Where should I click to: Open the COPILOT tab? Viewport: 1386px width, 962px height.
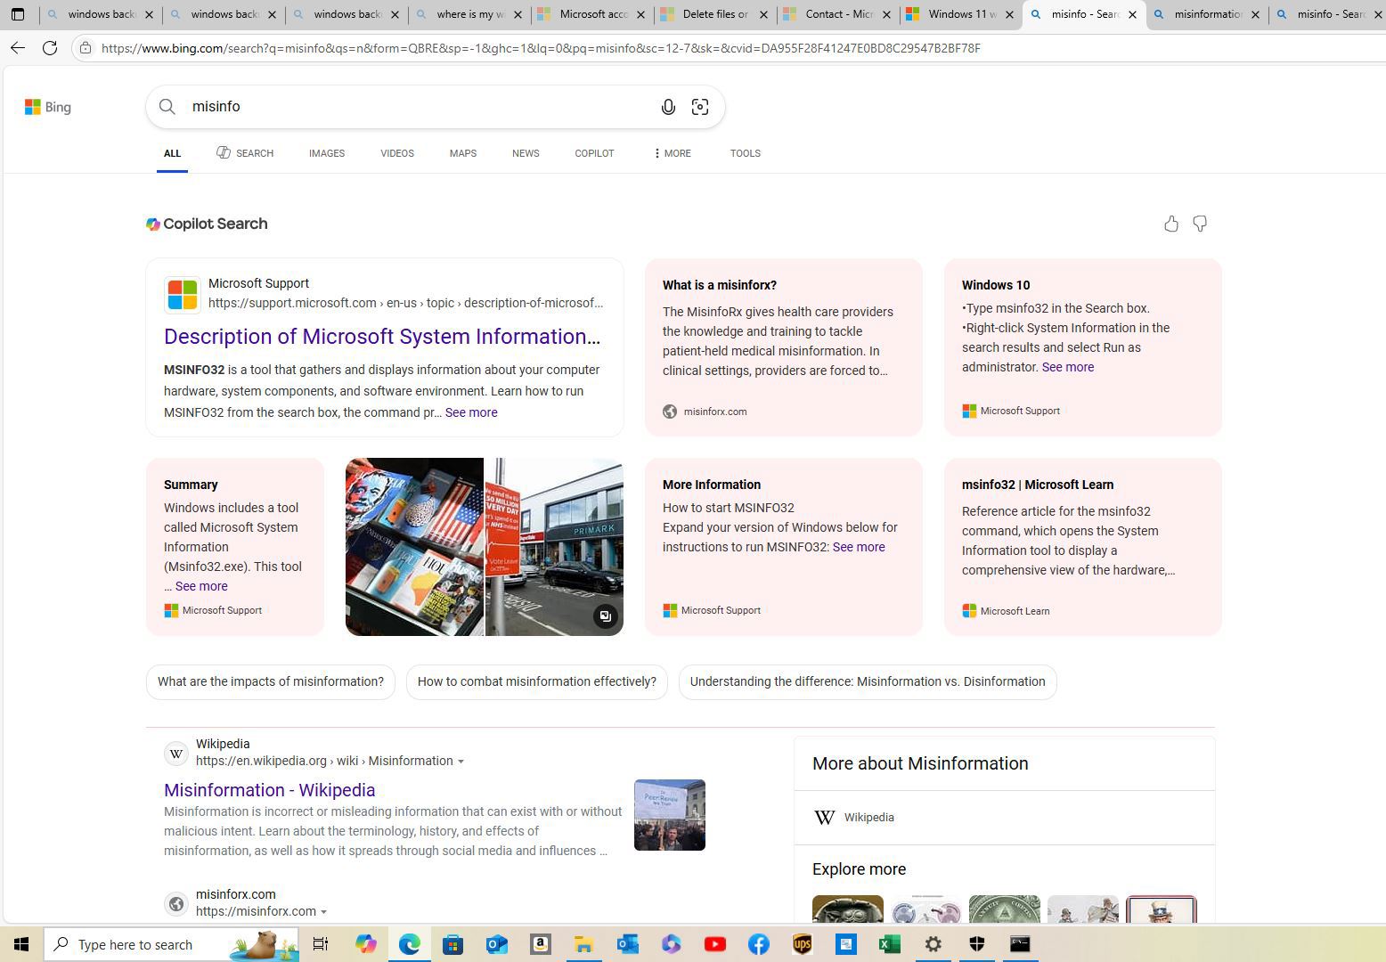[594, 153]
